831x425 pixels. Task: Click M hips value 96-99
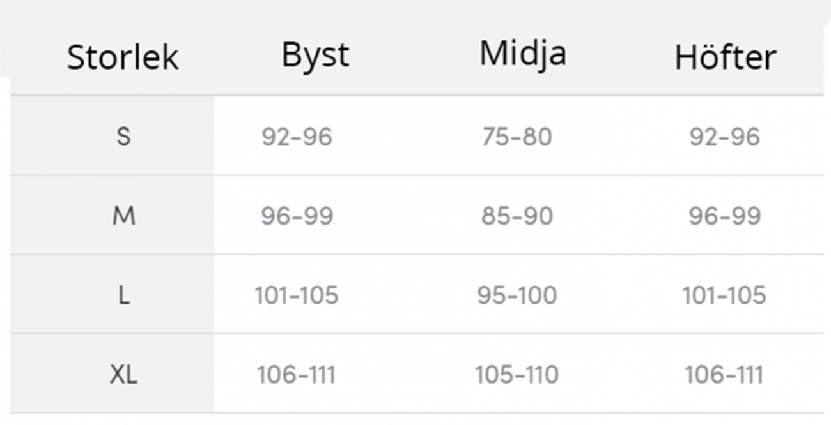click(724, 216)
